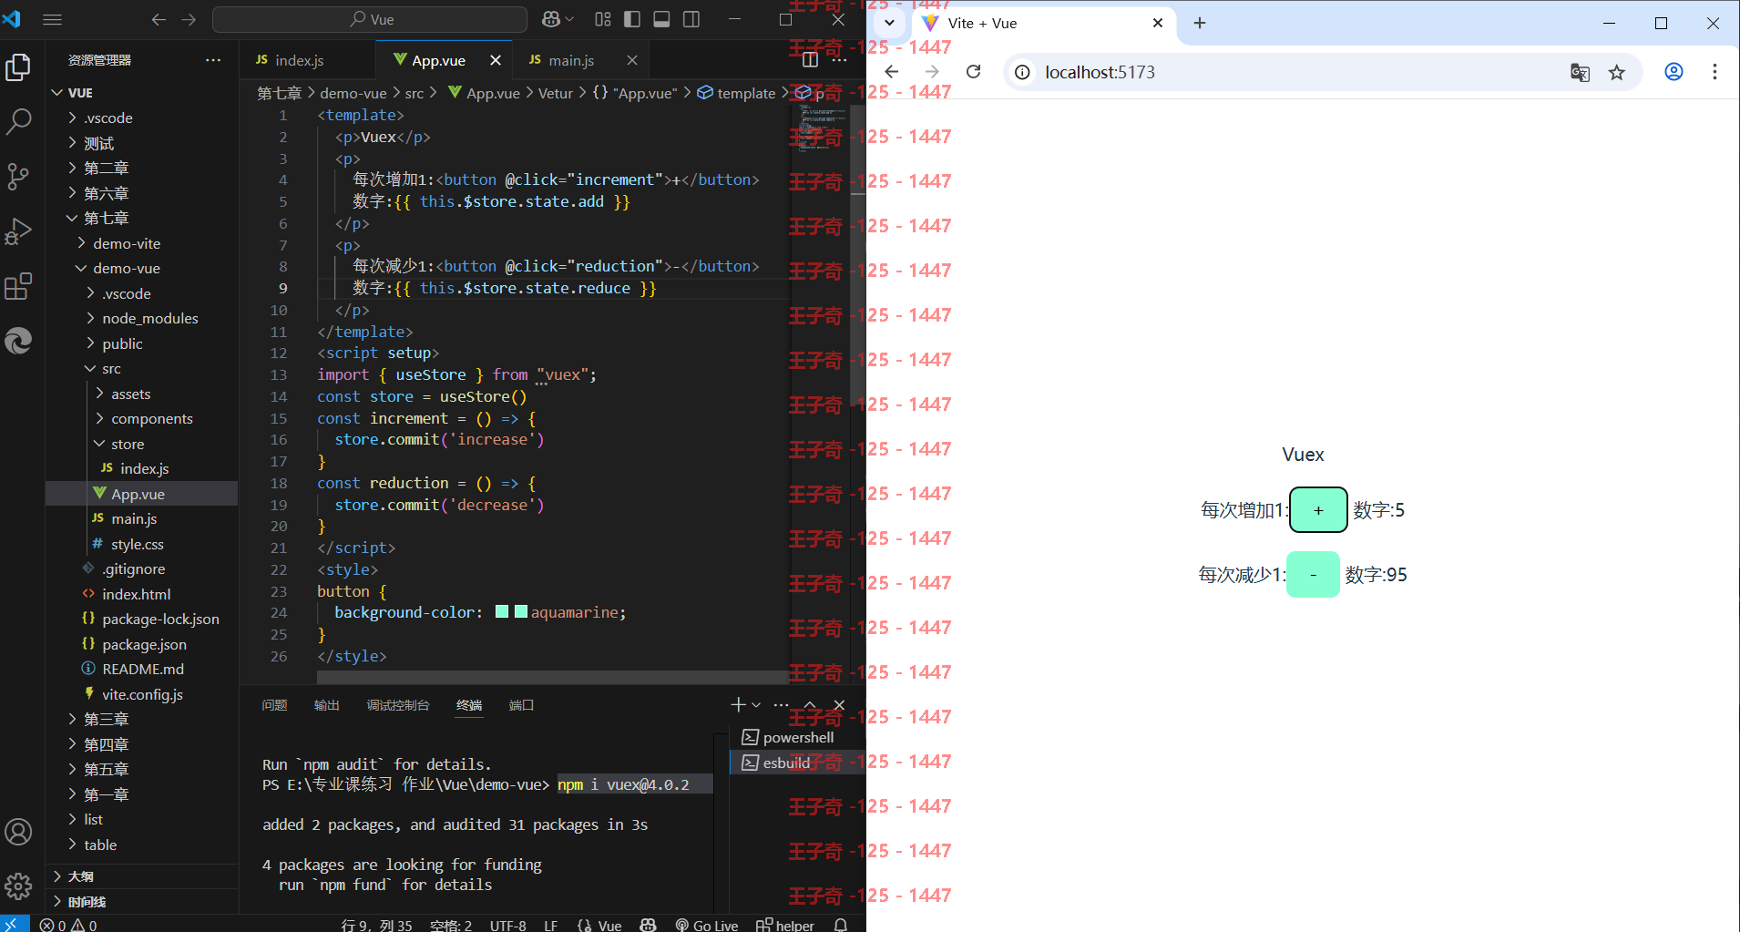The height and width of the screenshot is (932, 1740).
Task: Close the App.vue editor tab
Action: (x=496, y=60)
